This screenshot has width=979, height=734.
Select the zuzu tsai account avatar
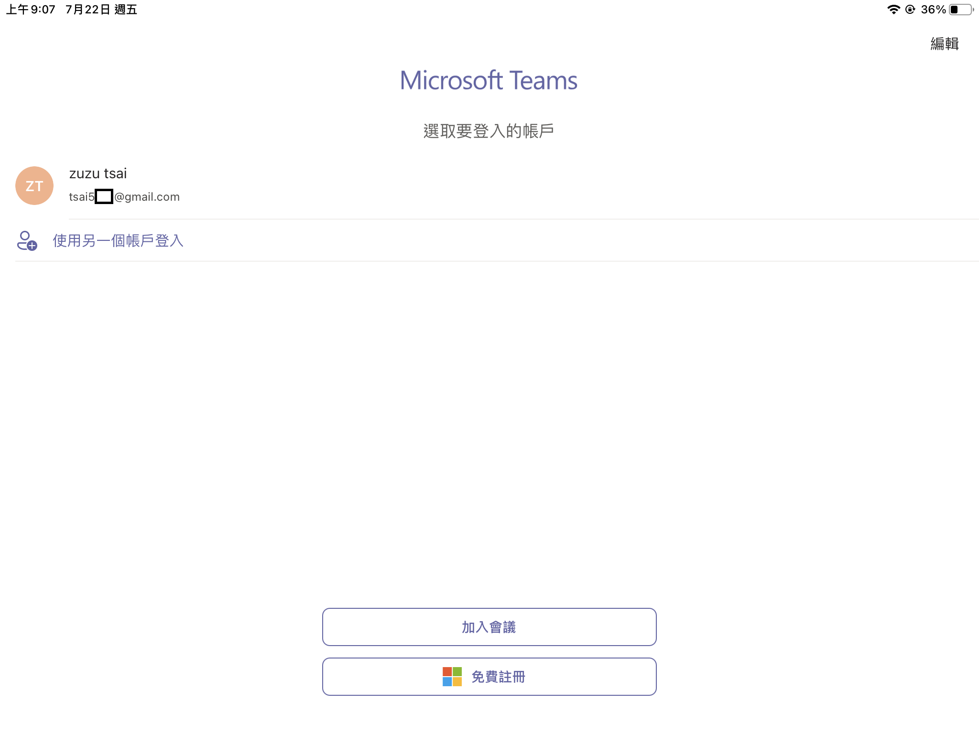click(x=34, y=185)
